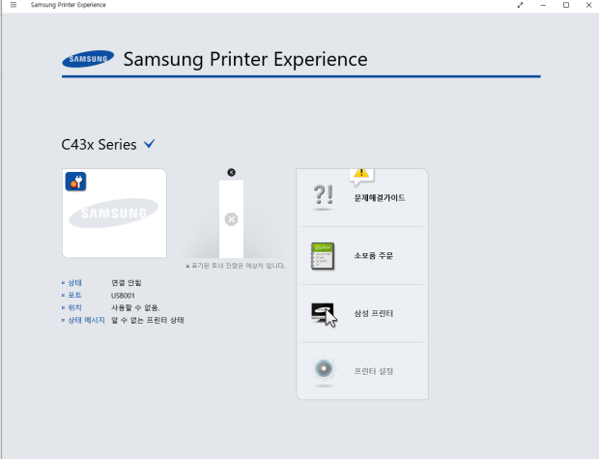The height and width of the screenshot is (459, 599).
Task: Click the 삼성 프린터 monitor icon
Action: (324, 314)
